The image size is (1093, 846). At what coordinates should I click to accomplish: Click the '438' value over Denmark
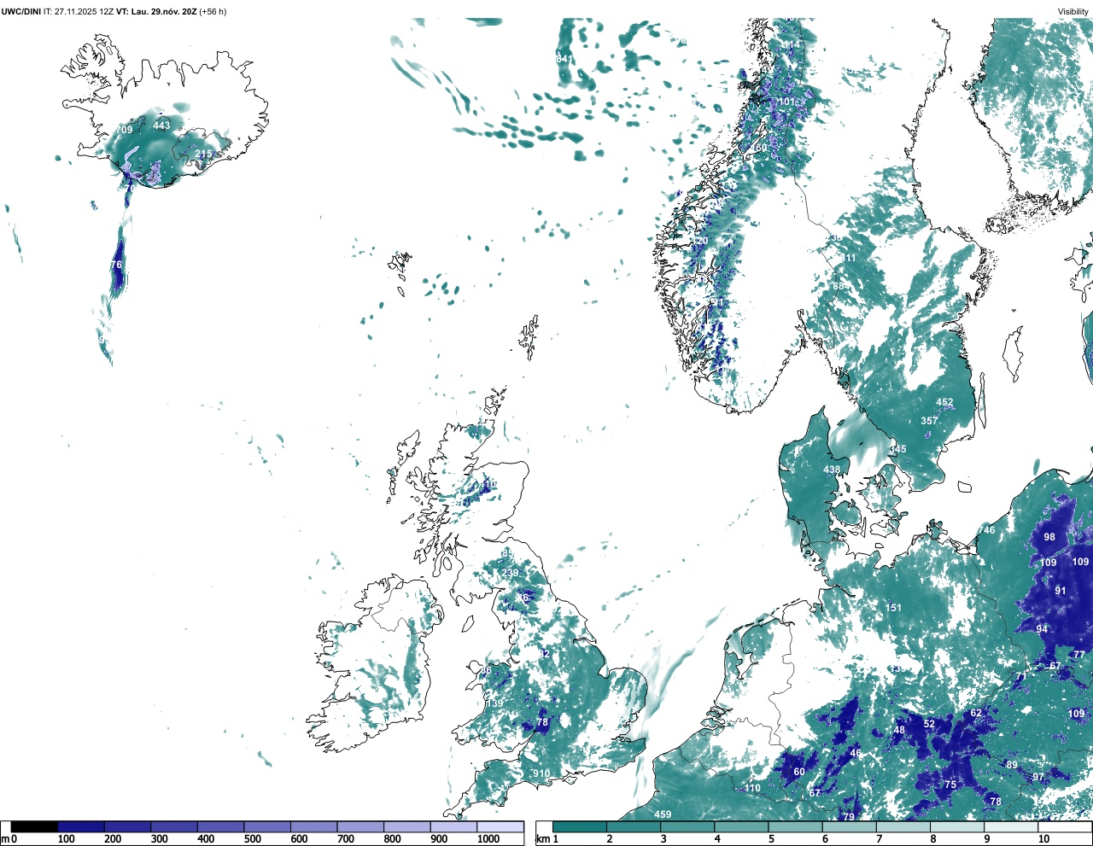pyautogui.click(x=832, y=470)
